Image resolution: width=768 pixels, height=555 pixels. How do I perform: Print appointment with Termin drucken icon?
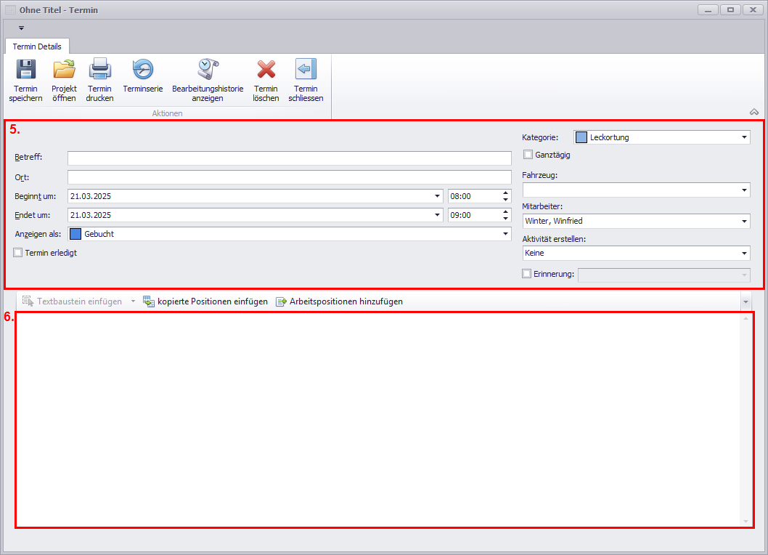99,70
